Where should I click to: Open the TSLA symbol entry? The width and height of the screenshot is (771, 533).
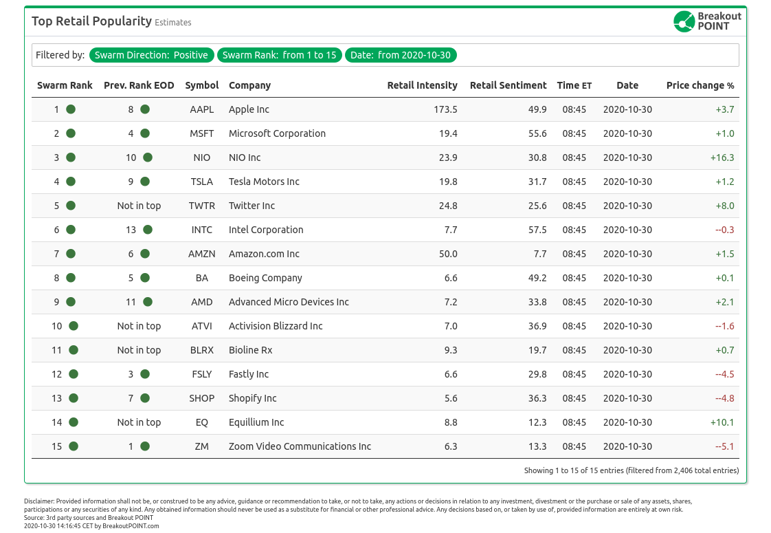202,182
